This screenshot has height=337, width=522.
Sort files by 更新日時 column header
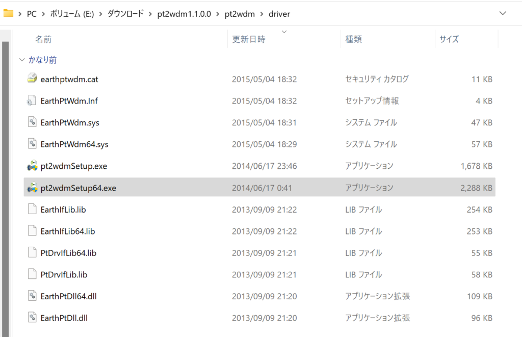tap(249, 39)
